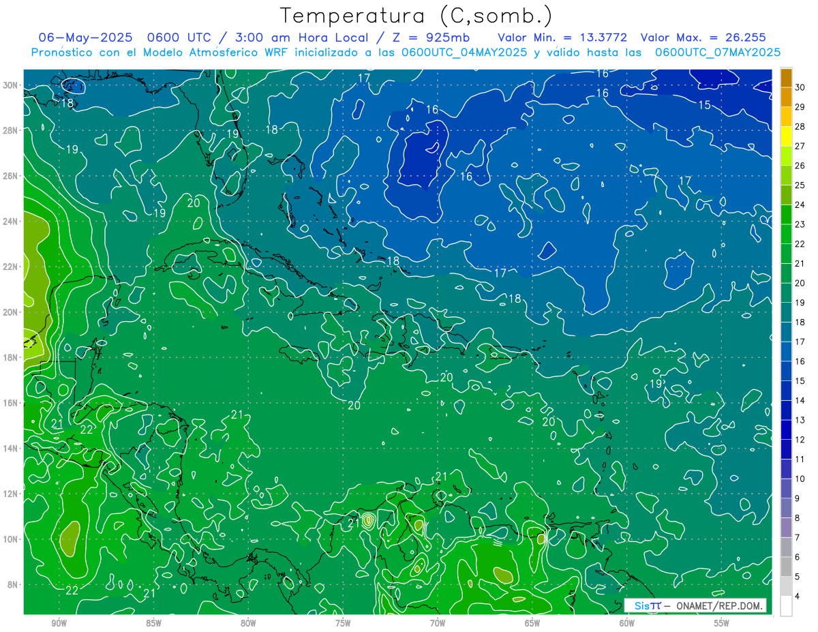The image size is (818, 632).
Task: Click the colorbar scale label '23'
Action: pos(800,224)
